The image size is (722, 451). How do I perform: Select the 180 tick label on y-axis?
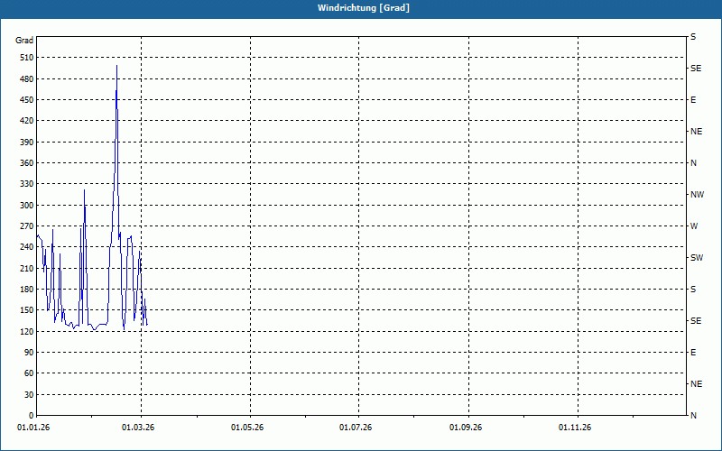click(x=25, y=290)
